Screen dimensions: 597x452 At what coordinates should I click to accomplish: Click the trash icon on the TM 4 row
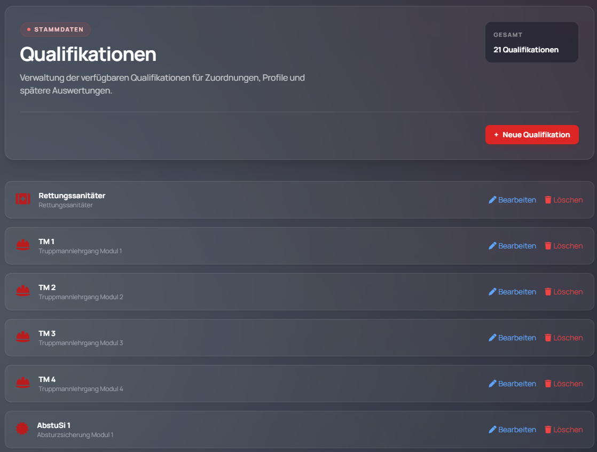548,383
